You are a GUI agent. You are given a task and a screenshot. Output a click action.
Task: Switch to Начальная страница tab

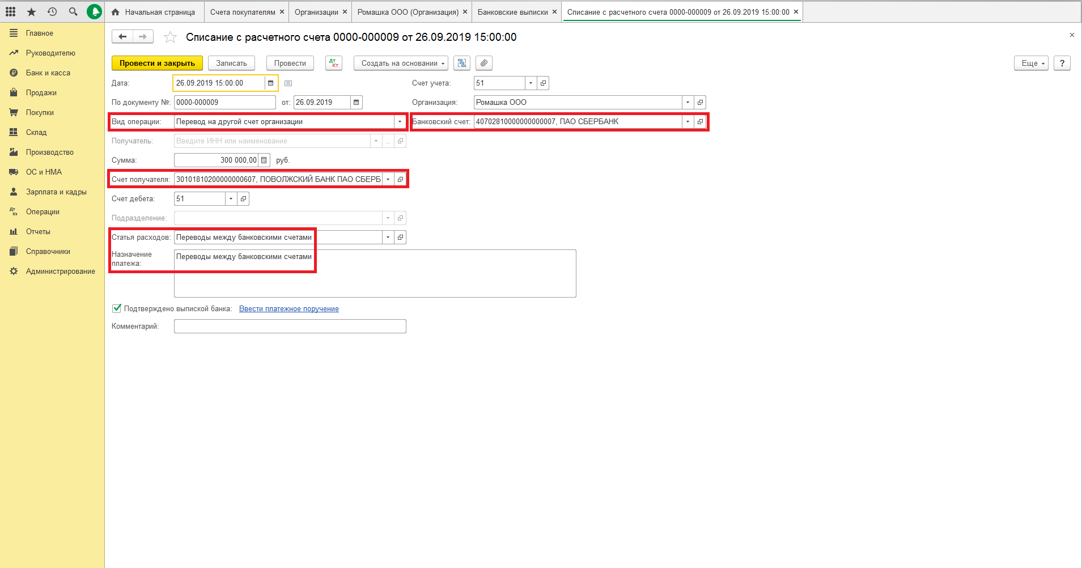[x=154, y=11]
